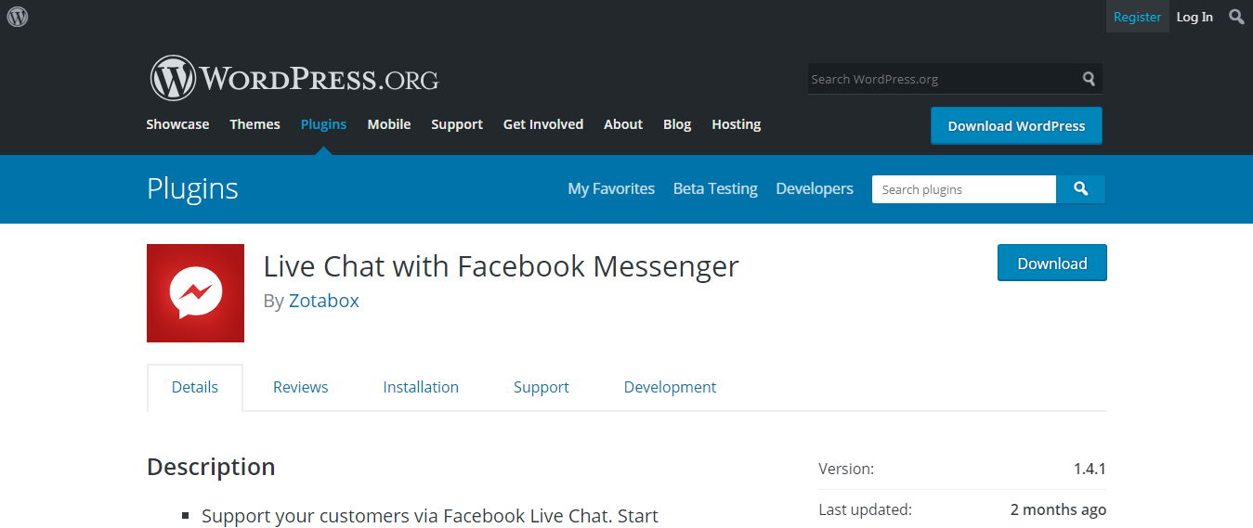
Task: Click into the Search plugins field
Action: pos(963,189)
